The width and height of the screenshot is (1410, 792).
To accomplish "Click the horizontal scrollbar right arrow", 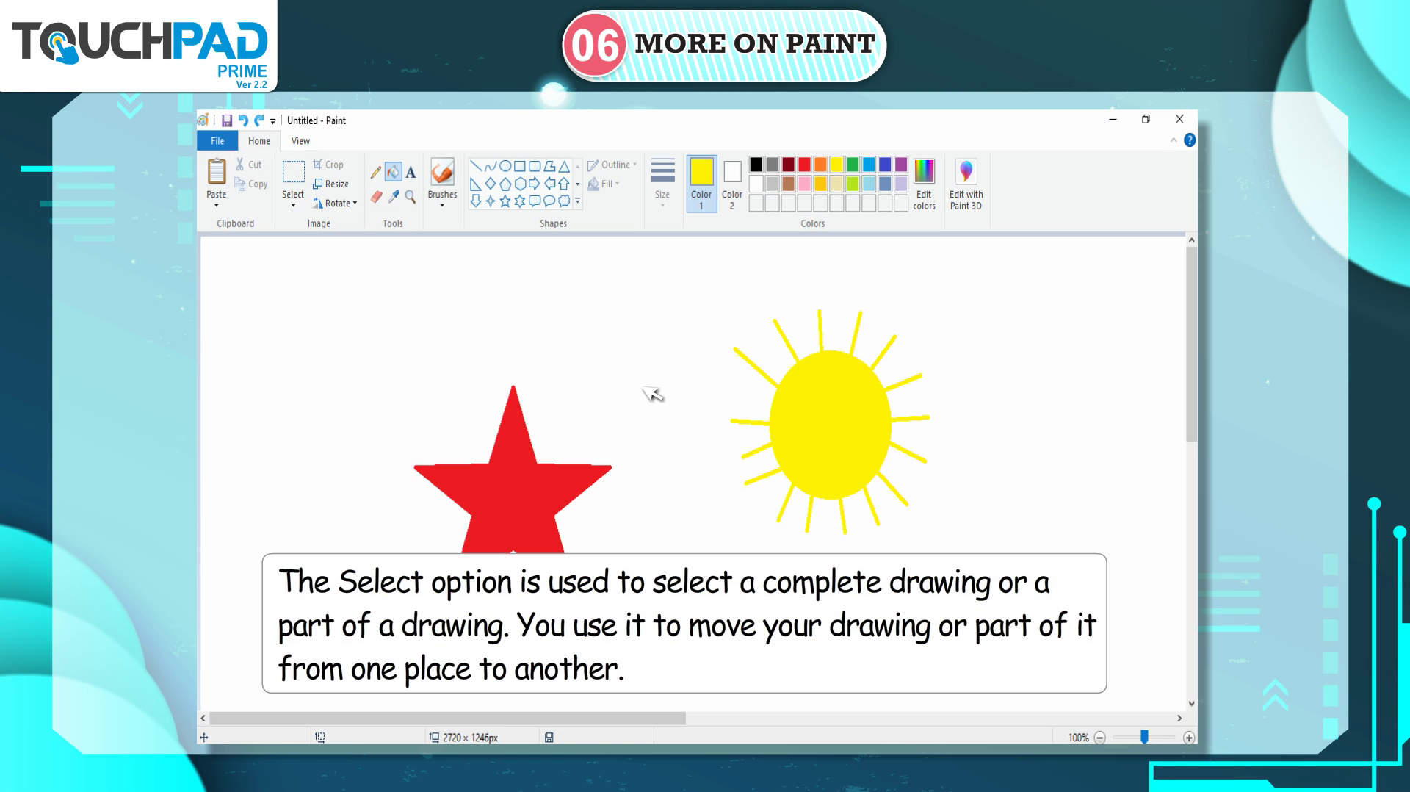I will tap(1179, 718).
